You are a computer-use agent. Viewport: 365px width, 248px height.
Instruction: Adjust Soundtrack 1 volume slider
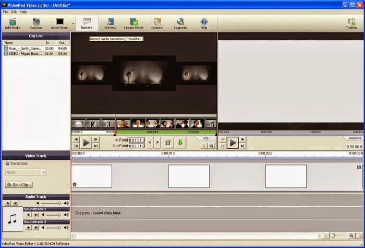(x=59, y=215)
